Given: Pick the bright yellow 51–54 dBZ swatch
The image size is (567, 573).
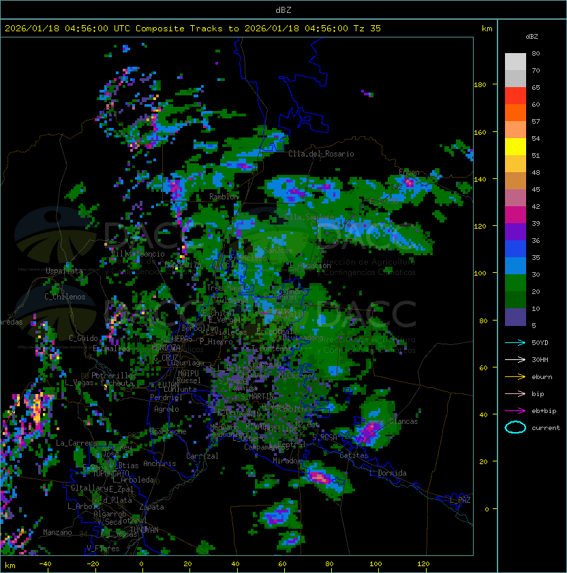Looking at the screenshot, I should tap(515, 147).
